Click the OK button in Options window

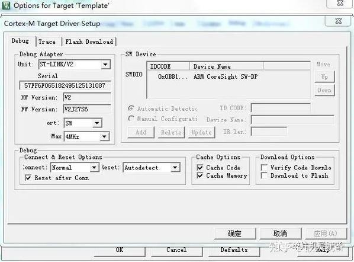pyautogui.click(x=120, y=251)
